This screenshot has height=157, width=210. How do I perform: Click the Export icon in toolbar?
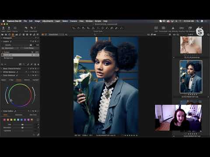tap(9, 28)
